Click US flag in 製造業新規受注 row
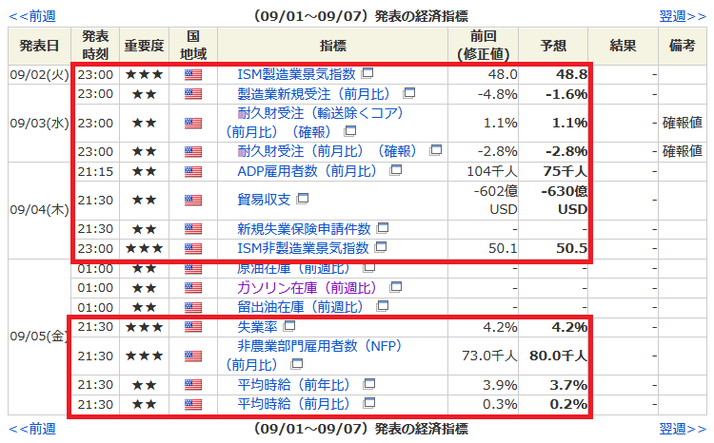 [x=193, y=94]
